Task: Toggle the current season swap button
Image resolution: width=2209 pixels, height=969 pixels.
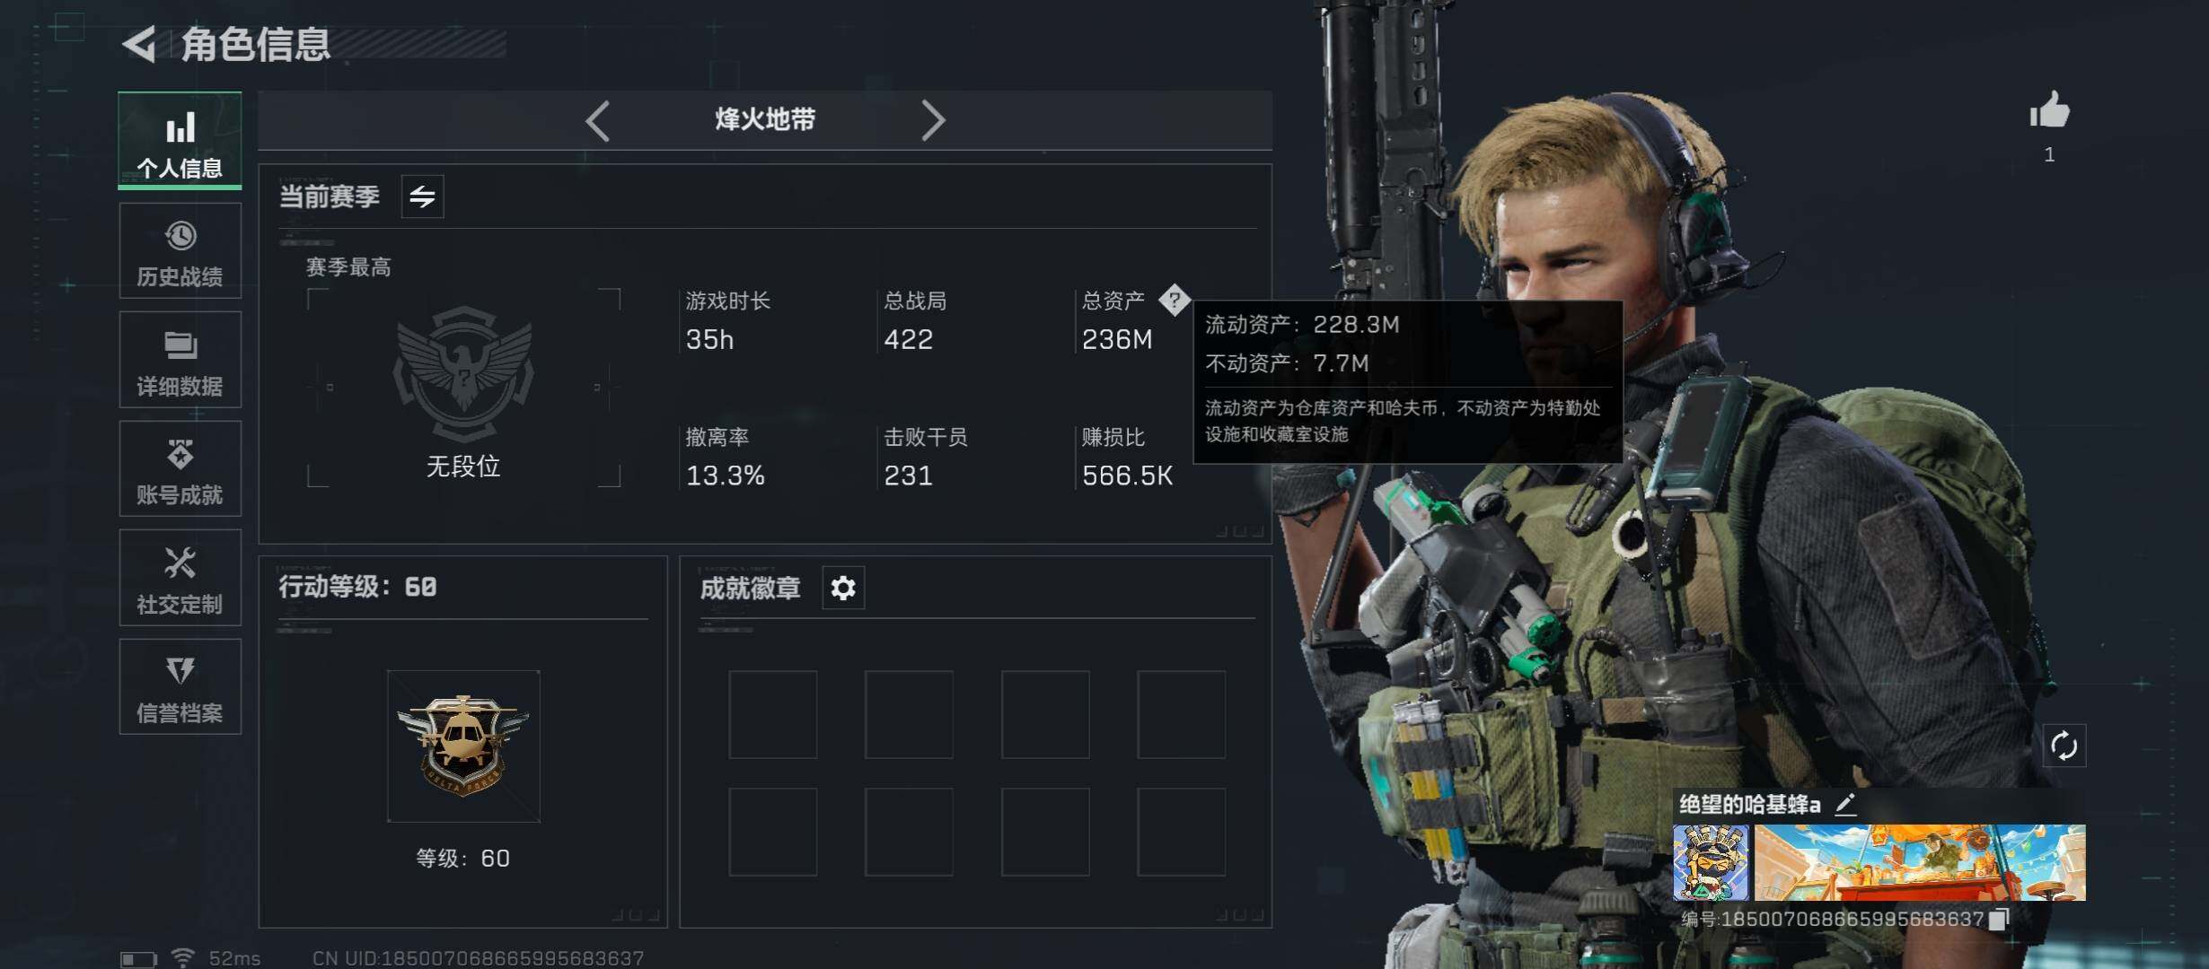Action: (422, 196)
